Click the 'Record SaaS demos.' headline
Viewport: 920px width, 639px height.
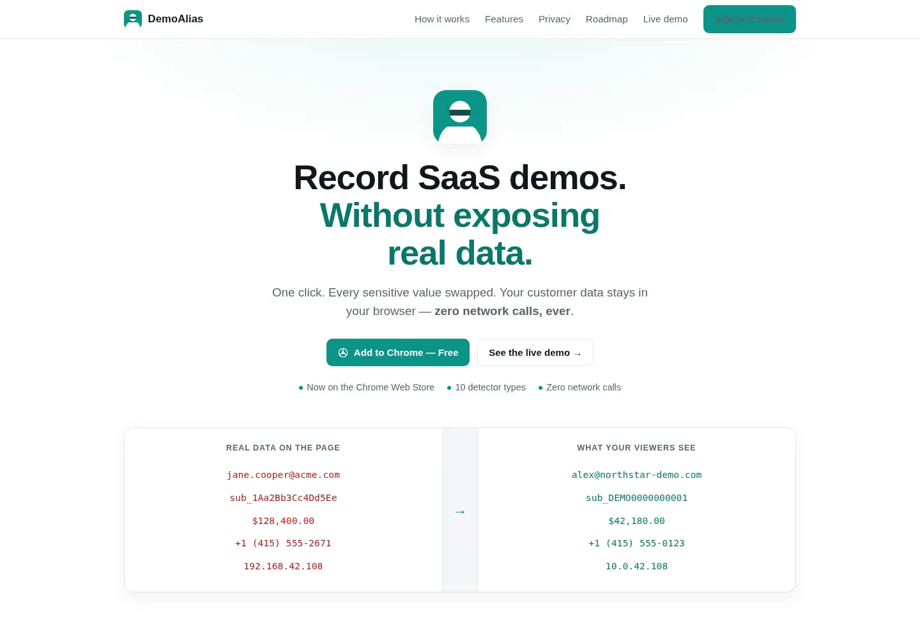[x=460, y=178]
